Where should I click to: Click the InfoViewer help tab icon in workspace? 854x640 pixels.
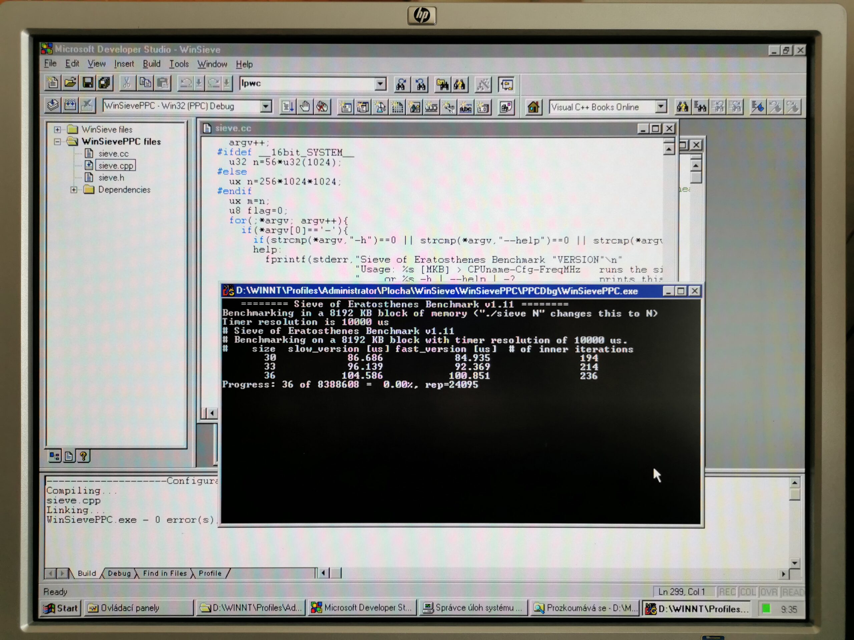[83, 456]
